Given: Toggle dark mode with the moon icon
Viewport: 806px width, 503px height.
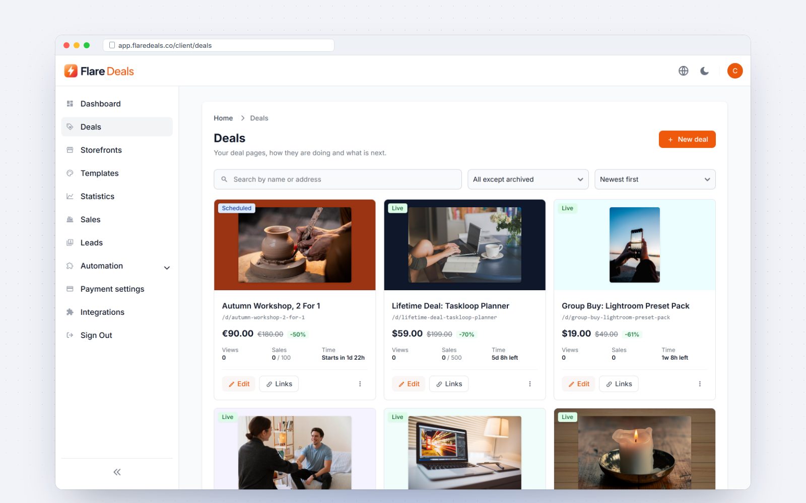Looking at the screenshot, I should coord(704,71).
